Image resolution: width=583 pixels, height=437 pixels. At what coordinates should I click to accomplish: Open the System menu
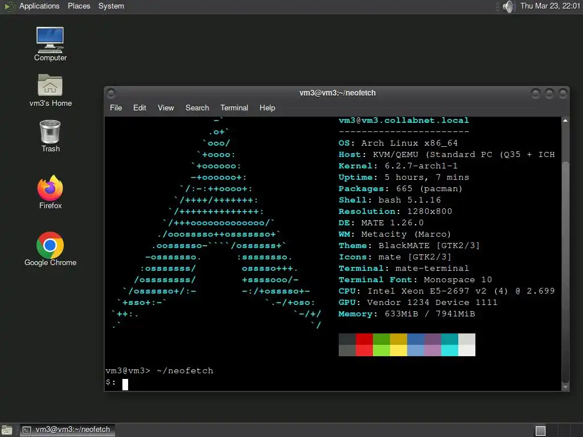111,6
